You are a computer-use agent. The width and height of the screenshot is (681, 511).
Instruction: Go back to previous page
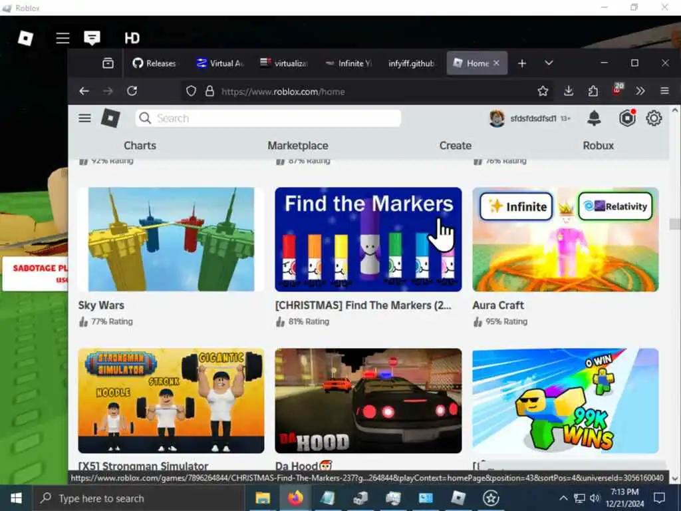84,91
